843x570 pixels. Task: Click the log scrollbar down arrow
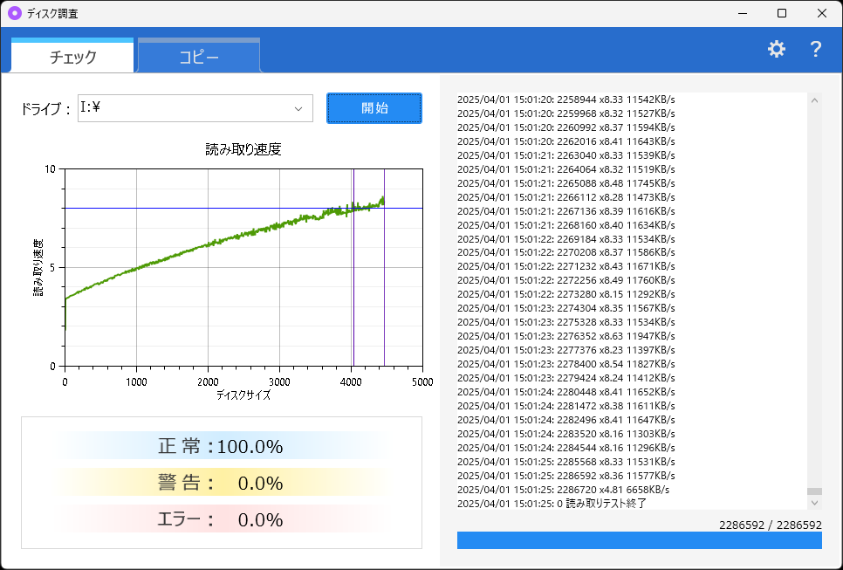tap(814, 504)
